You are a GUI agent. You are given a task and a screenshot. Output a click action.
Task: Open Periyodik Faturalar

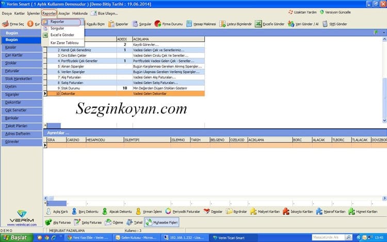point(183,212)
